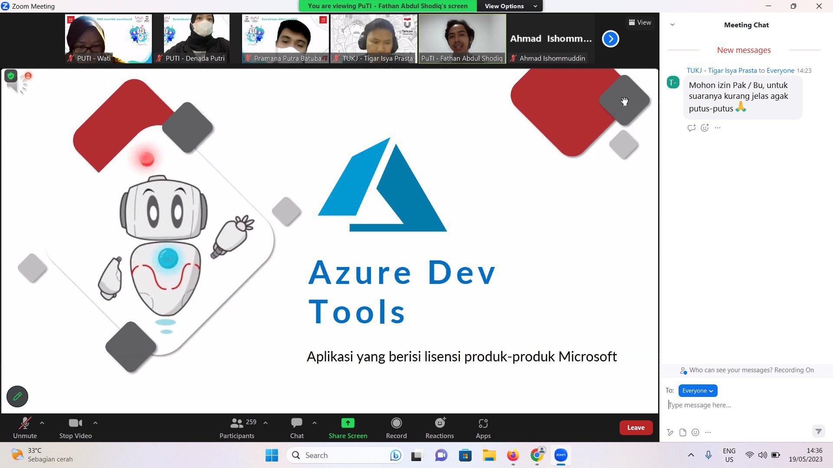Select PUTI - Wati video thumbnail
The image size is (833, 468).
(x=108, y=39)
